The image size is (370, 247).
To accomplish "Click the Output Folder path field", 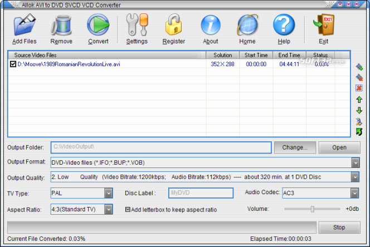I will click(x=161, y=147).
